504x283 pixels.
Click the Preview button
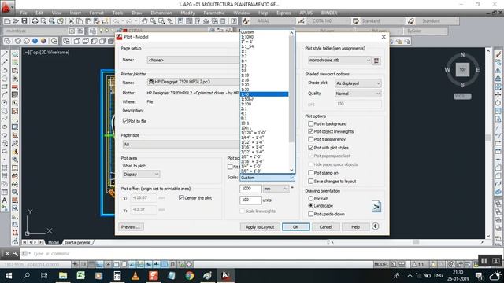tap(131, 227)
